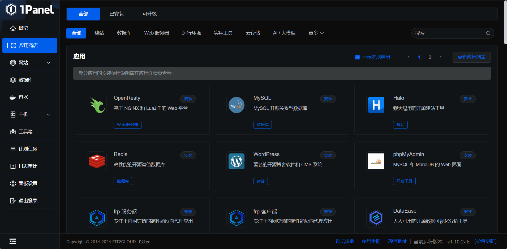Viewport: 507px width, 249px height.
Task: Switch to the 可升级 tab
Action: [150, 14]
